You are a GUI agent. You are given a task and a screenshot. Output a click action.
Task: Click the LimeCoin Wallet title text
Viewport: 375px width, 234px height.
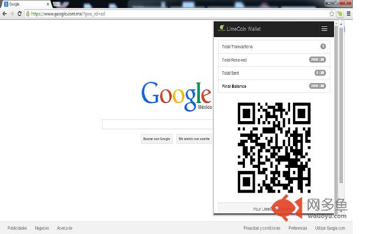click(x=244, y=29)
